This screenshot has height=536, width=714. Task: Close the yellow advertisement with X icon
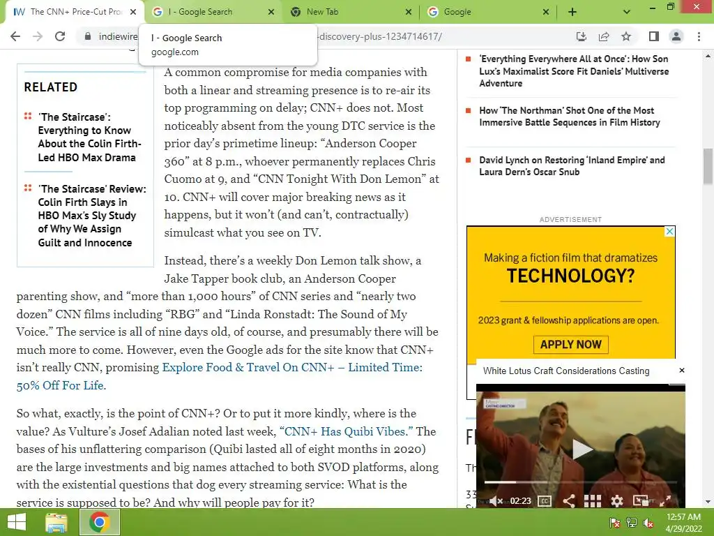[669, 232]
